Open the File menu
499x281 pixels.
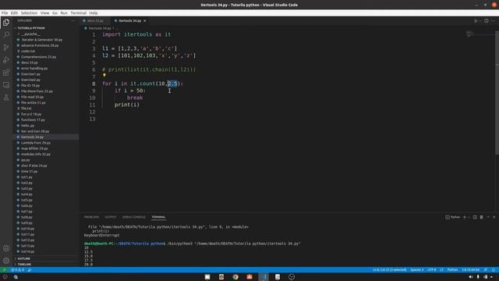tap(5, 13)
